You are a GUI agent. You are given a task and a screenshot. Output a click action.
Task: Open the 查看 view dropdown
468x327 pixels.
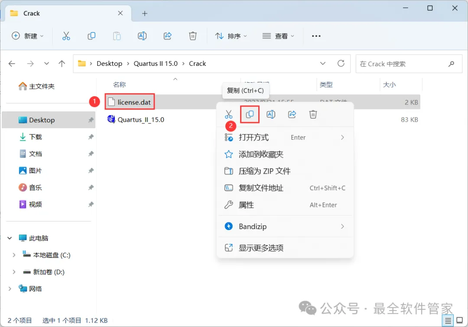point(278,36)
